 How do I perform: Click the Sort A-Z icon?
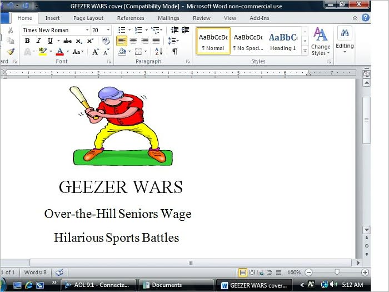(x=158, y=52)
